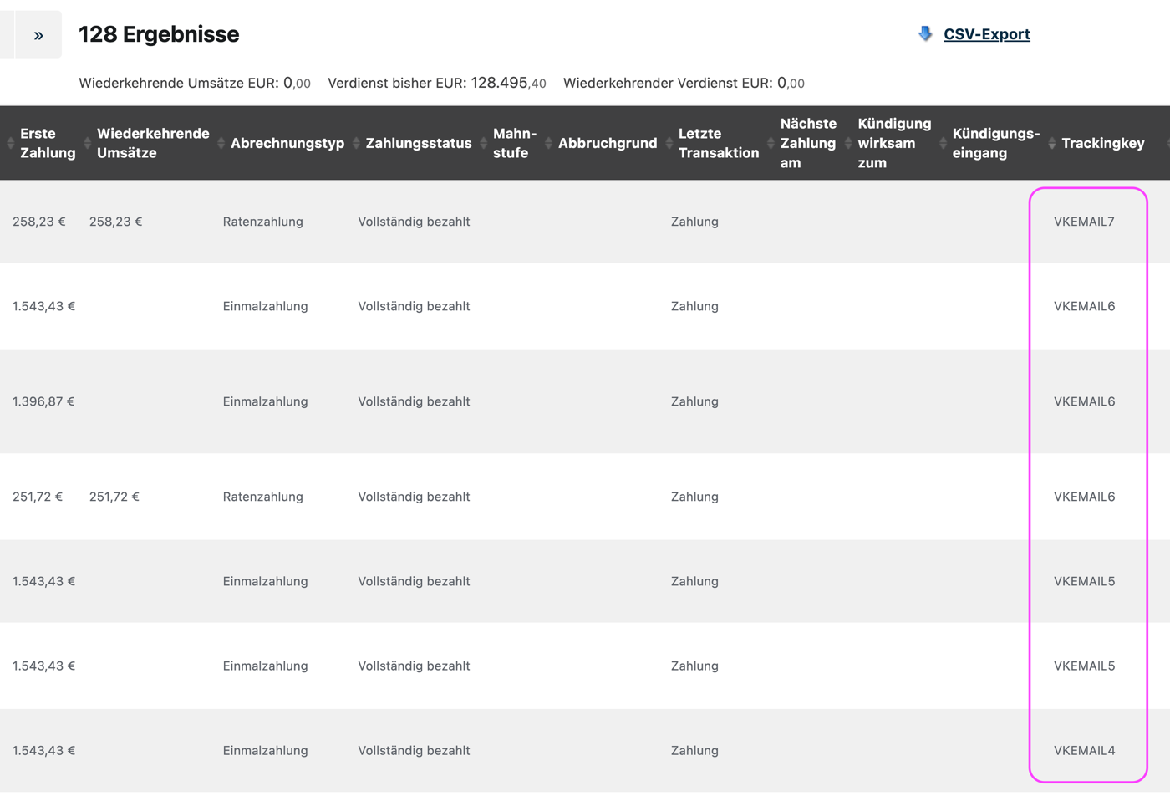The image size is (1170, 796).
Task: Sort by Kündigung wirksam zum arrows
Action: [x=848, y=143]
